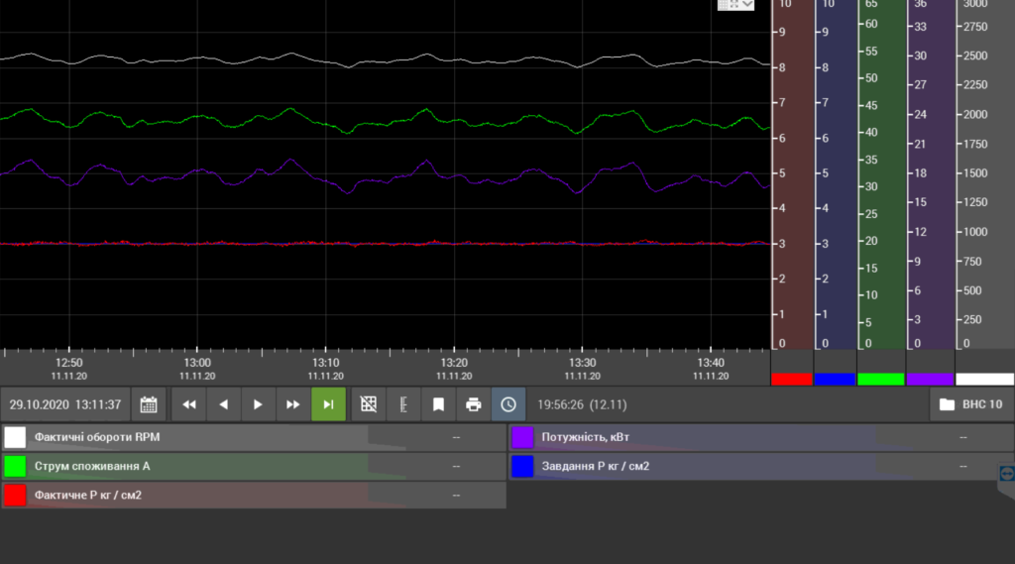This screenshot has width=1015, height=564.
Task: Toggle the chart grid icon
Action: pos(369,404)
